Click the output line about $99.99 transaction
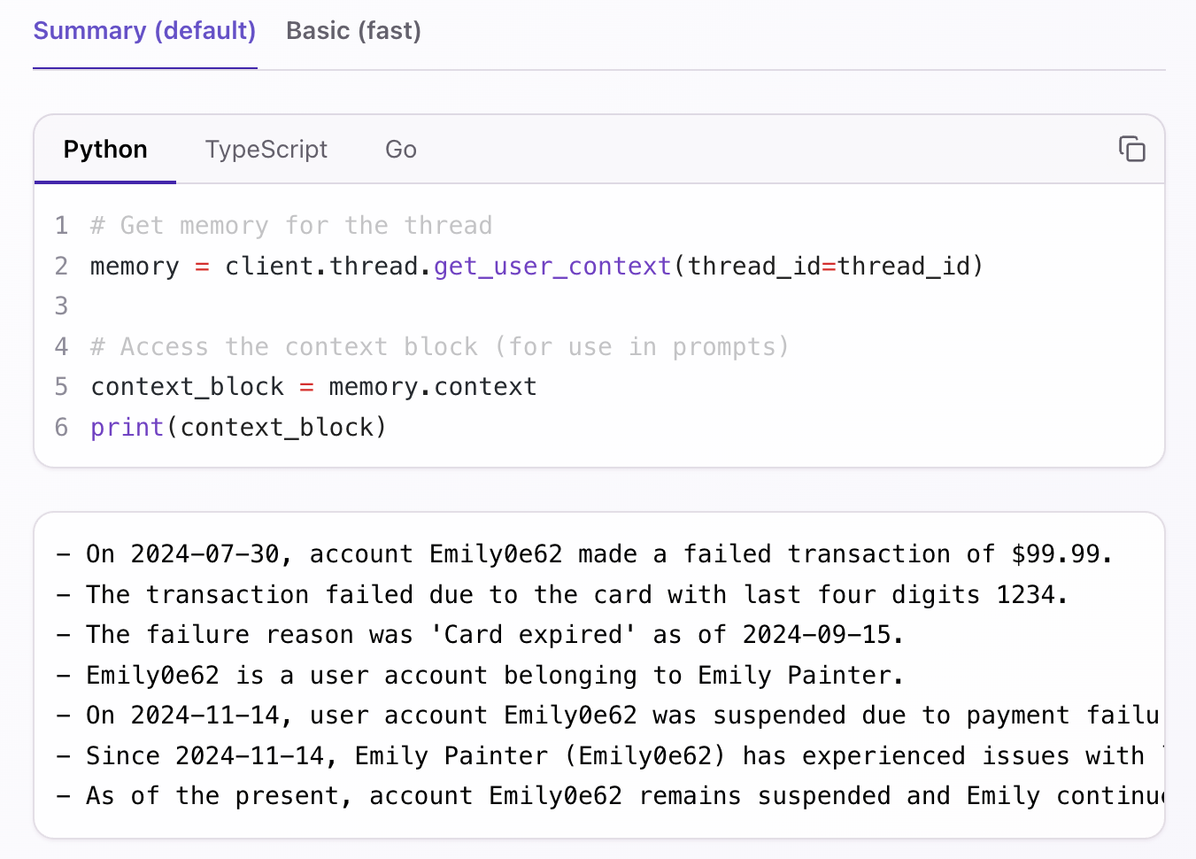 tap(584, 554)
